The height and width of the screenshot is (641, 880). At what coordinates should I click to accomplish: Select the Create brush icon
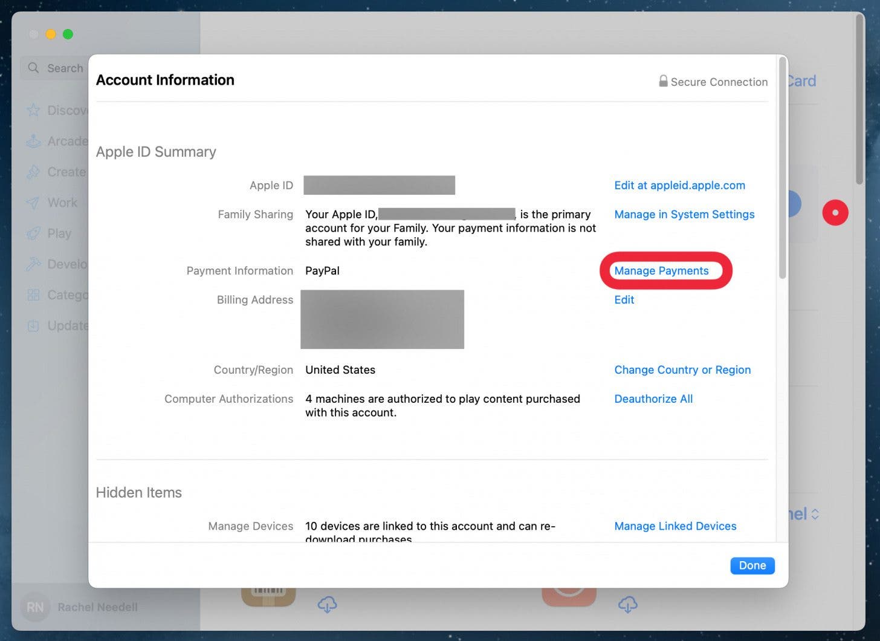pos(33,172)
